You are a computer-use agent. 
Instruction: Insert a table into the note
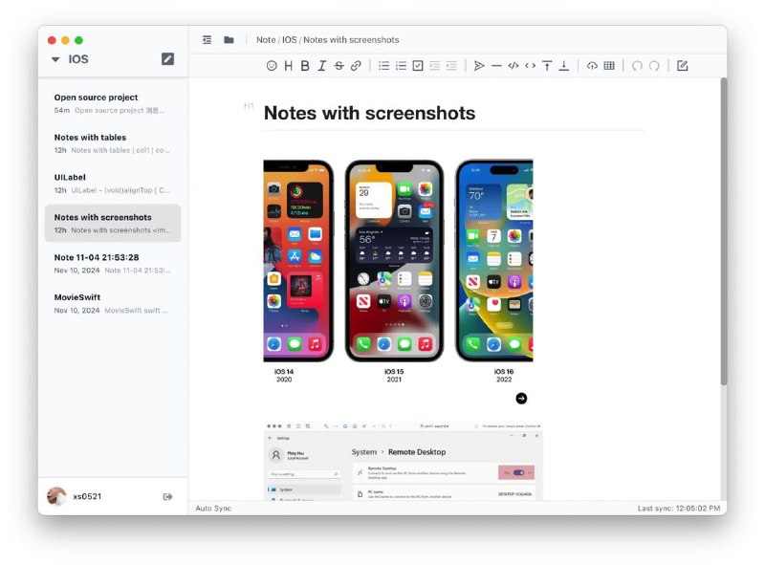click(608, 65)
